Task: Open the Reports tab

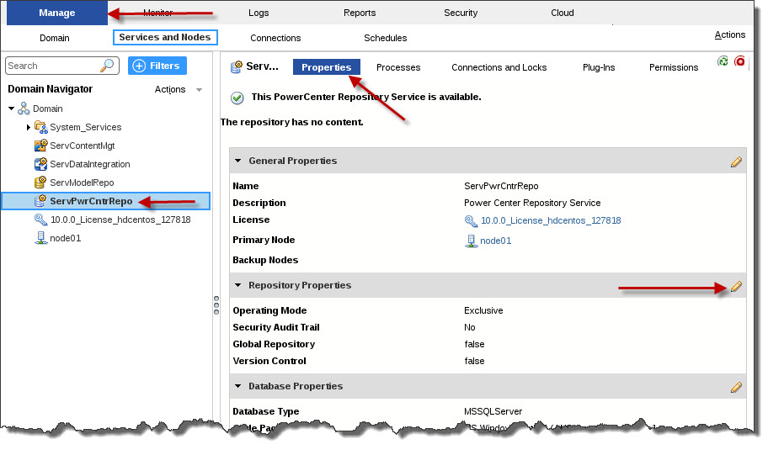Action: (359, 13)
